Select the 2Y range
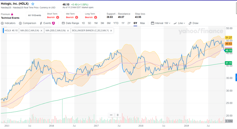237x129 pixels. click(129, 23)
